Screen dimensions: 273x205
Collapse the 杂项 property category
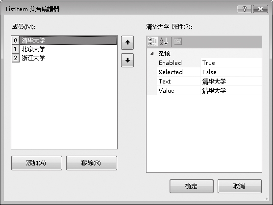tap(152, 53)
